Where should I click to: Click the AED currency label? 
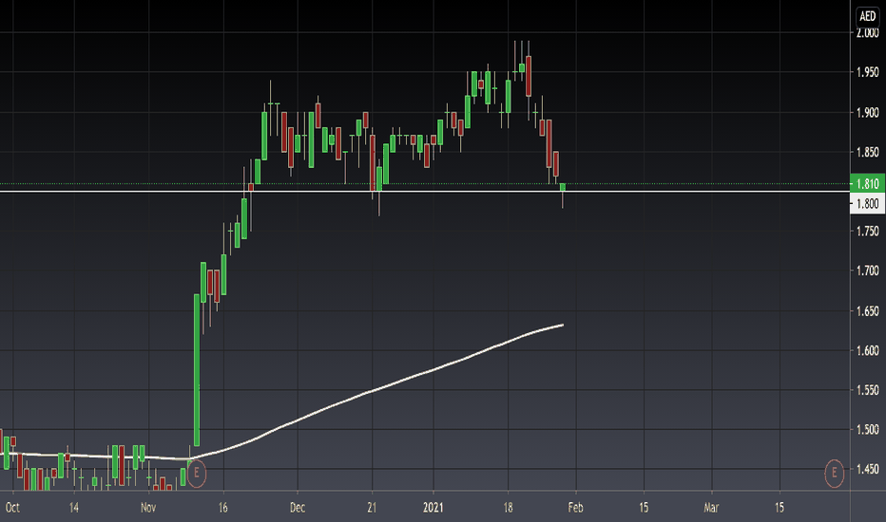click(x=867, y=16)
